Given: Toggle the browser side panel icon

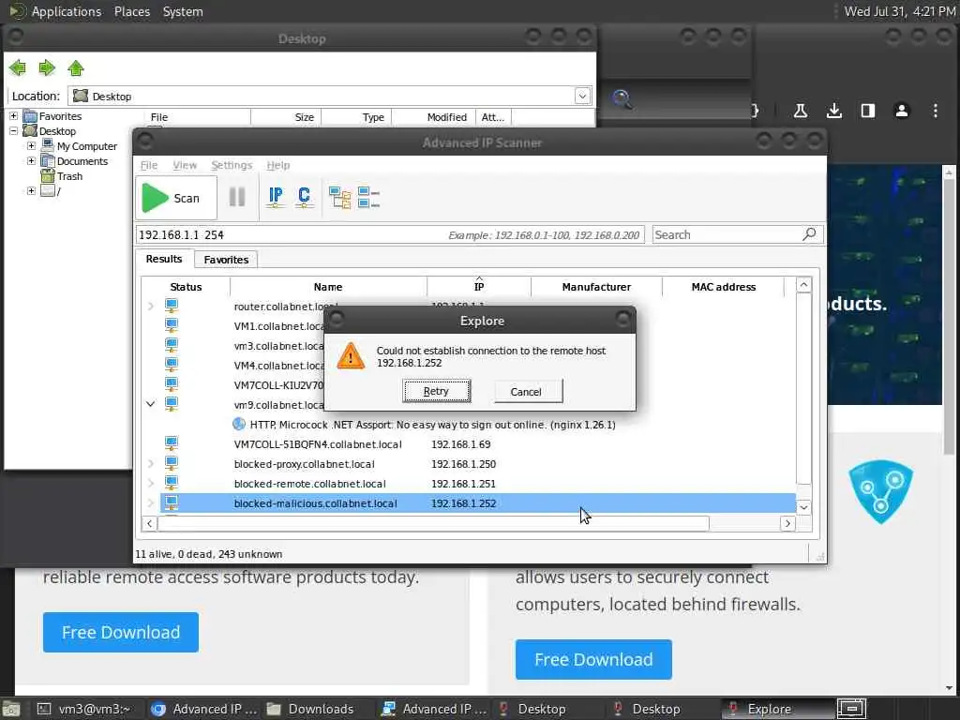Looking at the screenshot, I should pos(867,111).
